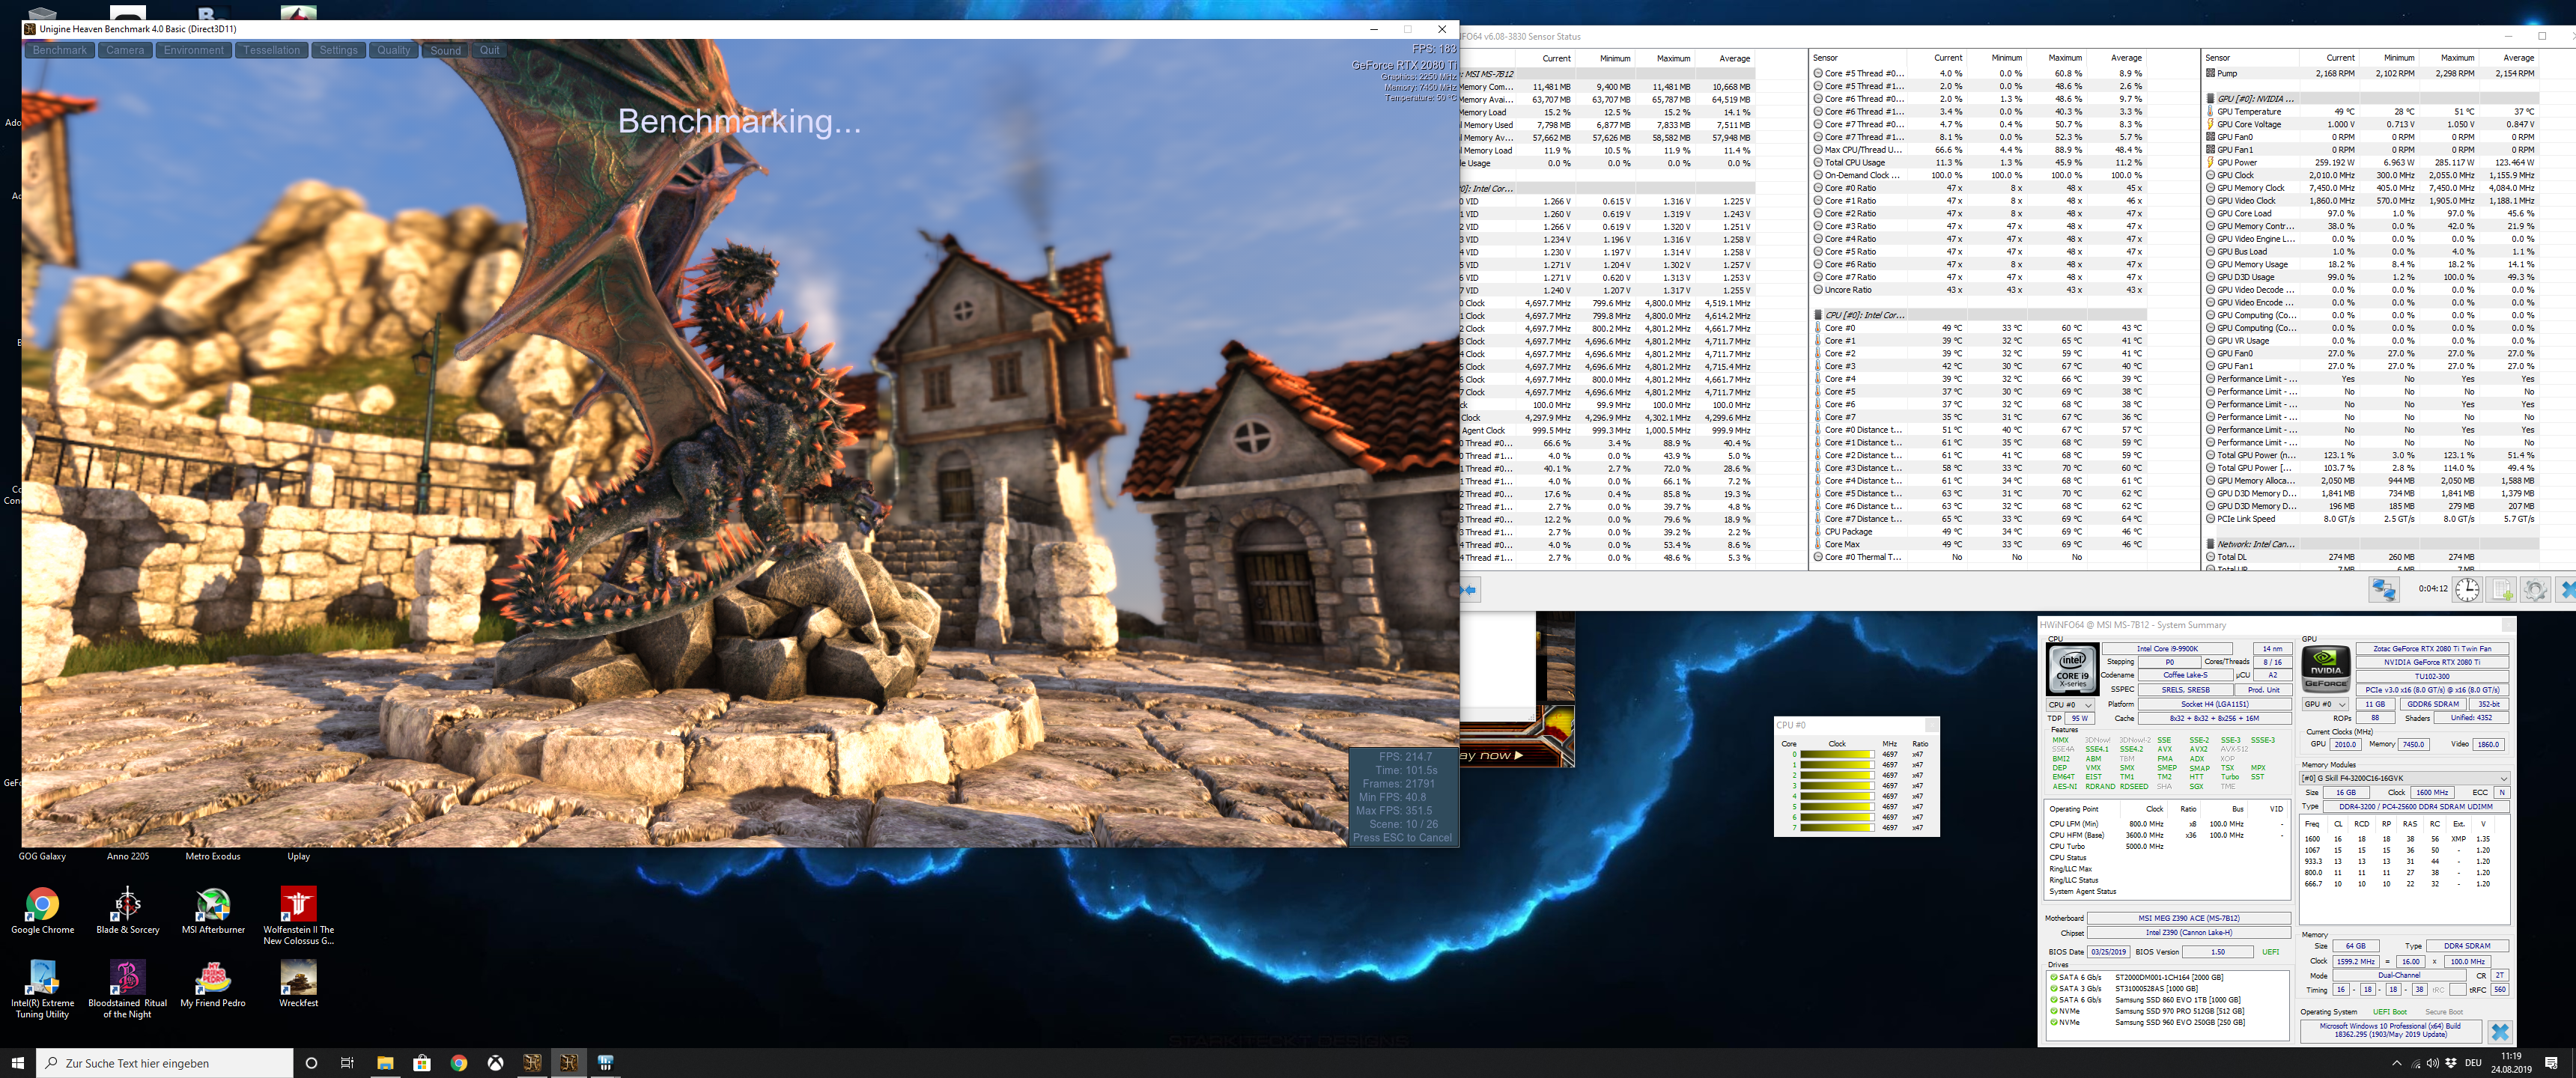2576x1078 pixels.
Task: Click the blue collapse arrows icon in sensor window
Action: point(1469,590)
